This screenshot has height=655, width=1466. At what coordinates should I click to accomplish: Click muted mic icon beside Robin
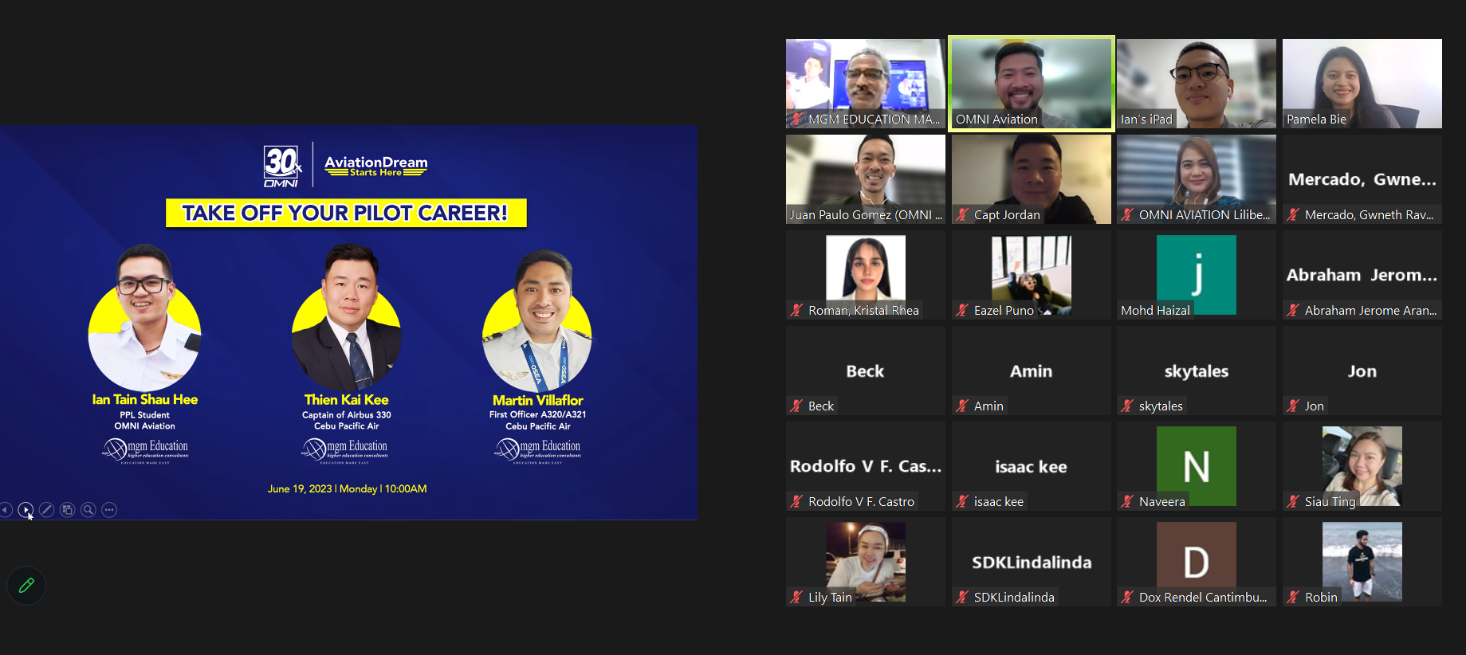click(x=1293, y=598)
